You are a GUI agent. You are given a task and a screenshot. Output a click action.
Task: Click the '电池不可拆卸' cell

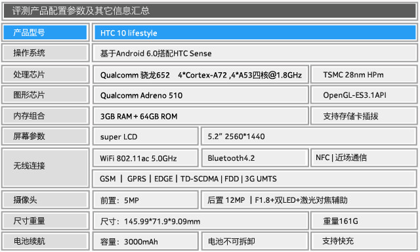coord(255,241)
